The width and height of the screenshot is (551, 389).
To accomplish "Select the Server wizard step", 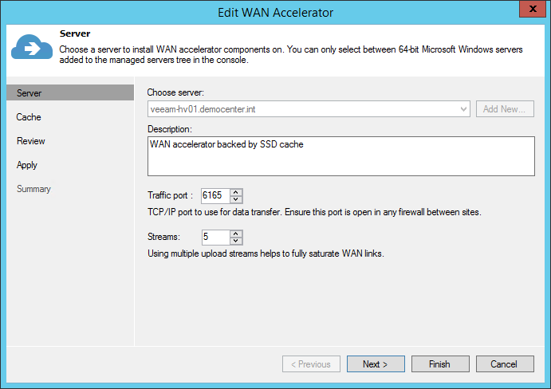I will click(x=30, y=93).
